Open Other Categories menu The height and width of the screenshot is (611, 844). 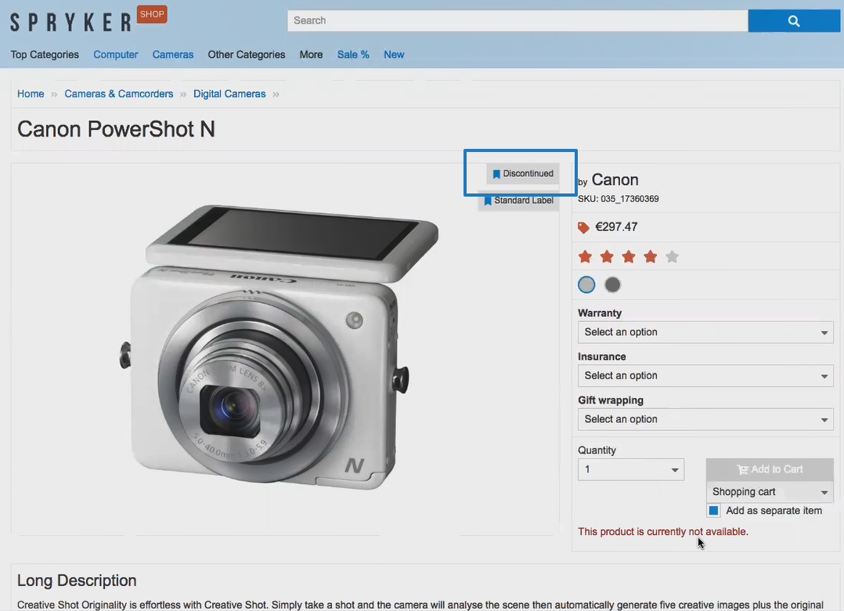click(x=247, y=54)
